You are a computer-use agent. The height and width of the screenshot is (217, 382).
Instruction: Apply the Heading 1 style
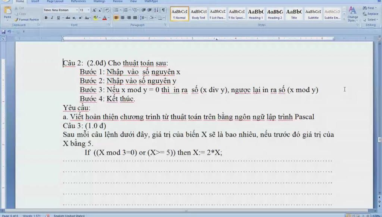click(256, 14)
